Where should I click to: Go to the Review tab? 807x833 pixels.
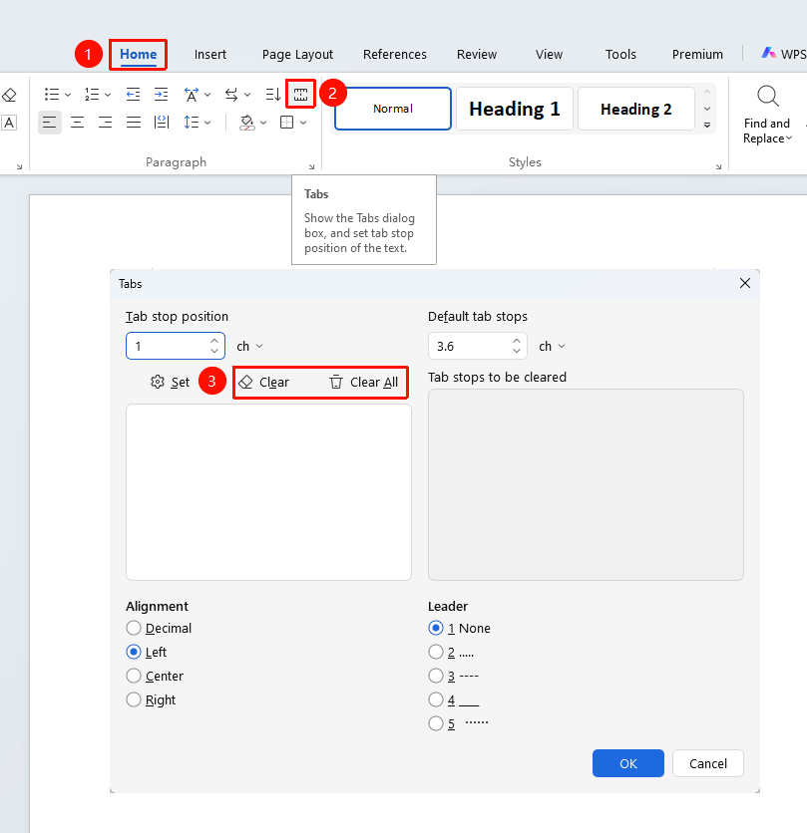[477, 54]
